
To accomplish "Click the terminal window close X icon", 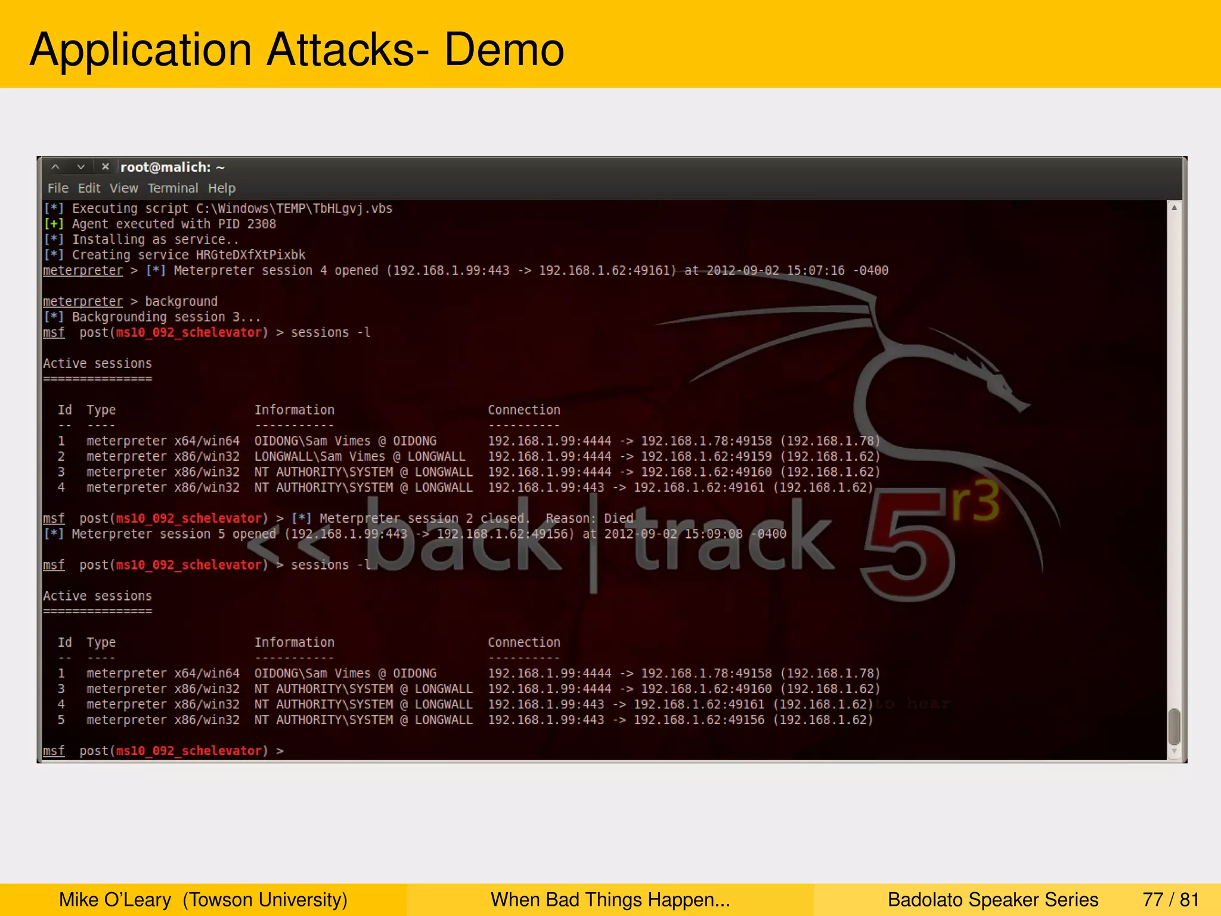I will coord(106,167).
